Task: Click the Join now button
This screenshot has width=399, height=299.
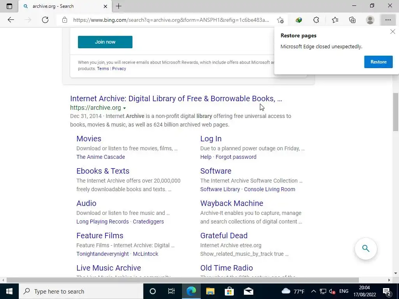Action: click(x=105, y=42)
